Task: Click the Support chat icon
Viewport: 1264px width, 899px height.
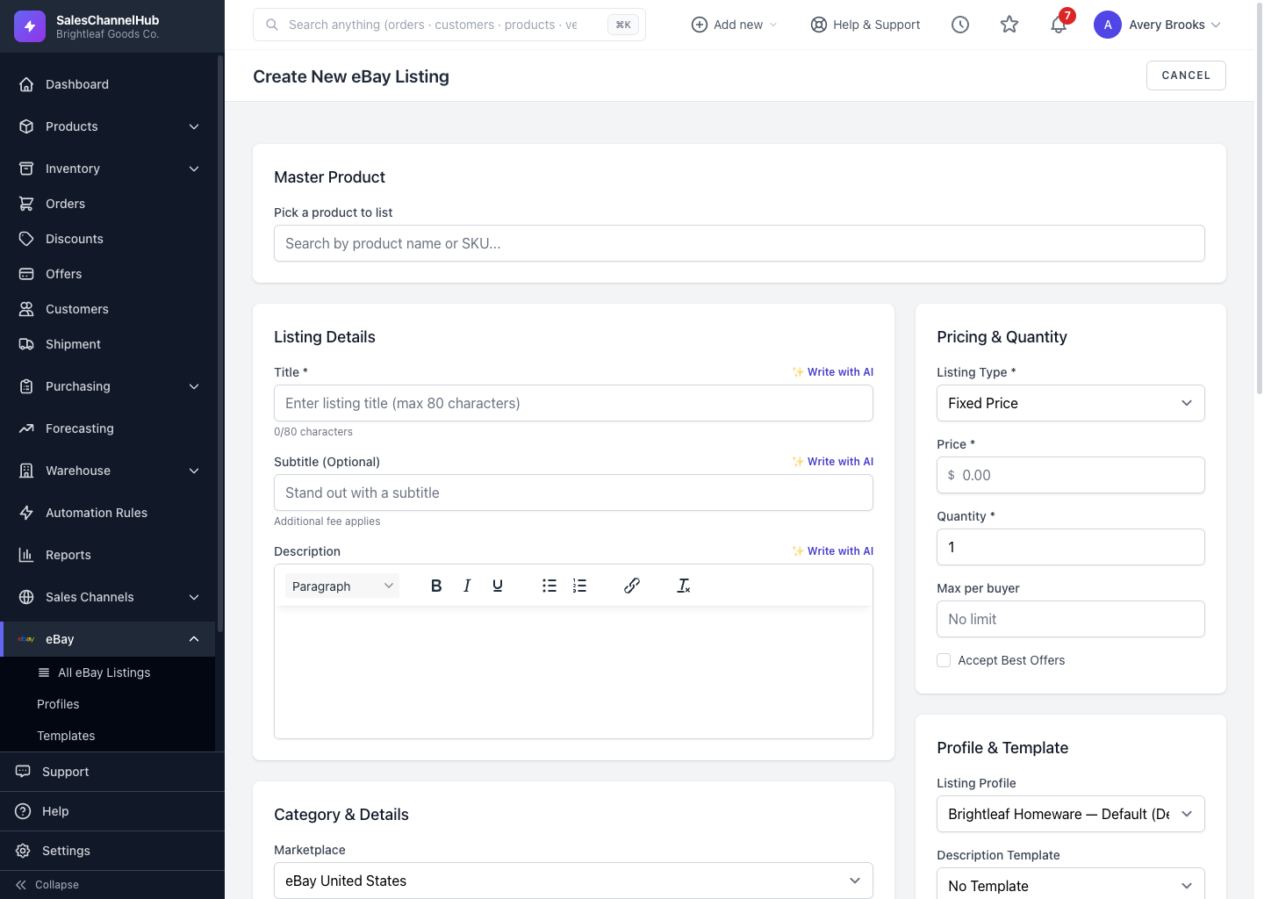Action: point(23,772)
